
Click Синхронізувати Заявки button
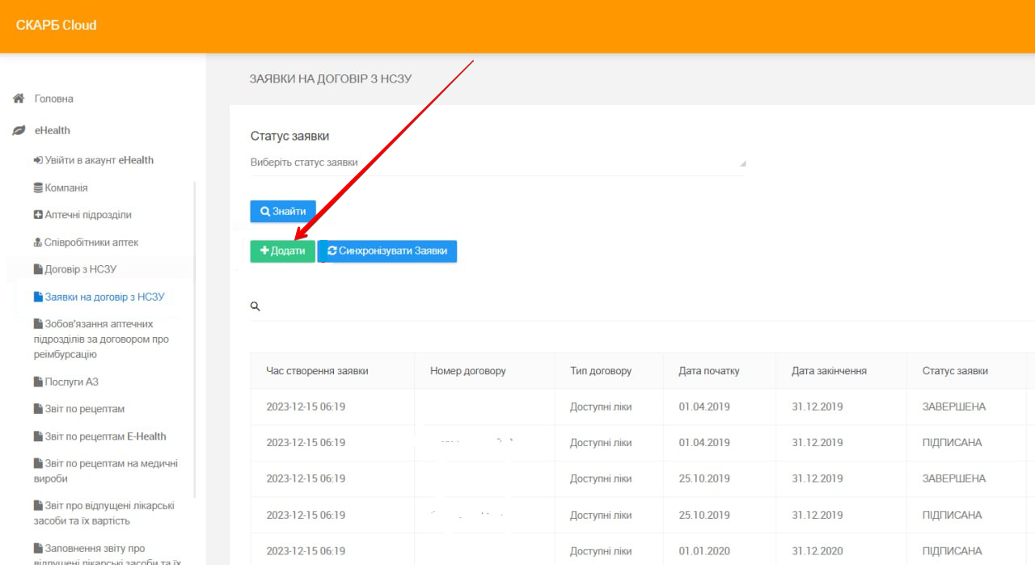coord(387,251)
